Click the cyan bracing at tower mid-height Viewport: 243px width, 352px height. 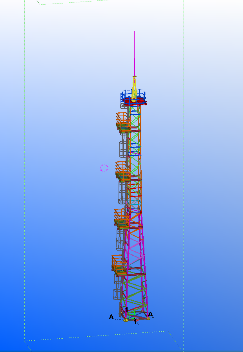coord(134,204)
